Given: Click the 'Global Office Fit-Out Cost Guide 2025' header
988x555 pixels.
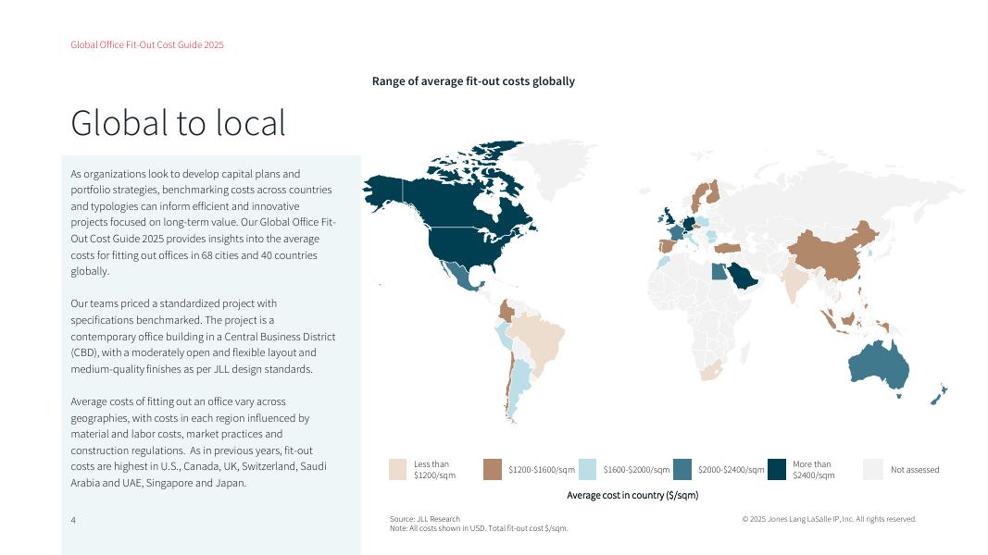Looking at the screenshot, I should (147, 44).
